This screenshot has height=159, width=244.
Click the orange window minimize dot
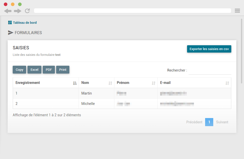pos(13,4)
